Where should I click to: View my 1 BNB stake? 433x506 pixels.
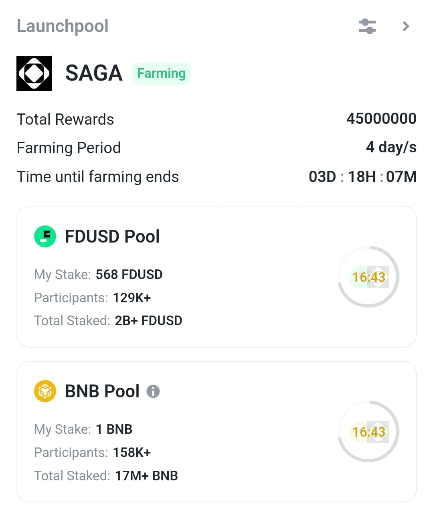(x=114, y=429)
